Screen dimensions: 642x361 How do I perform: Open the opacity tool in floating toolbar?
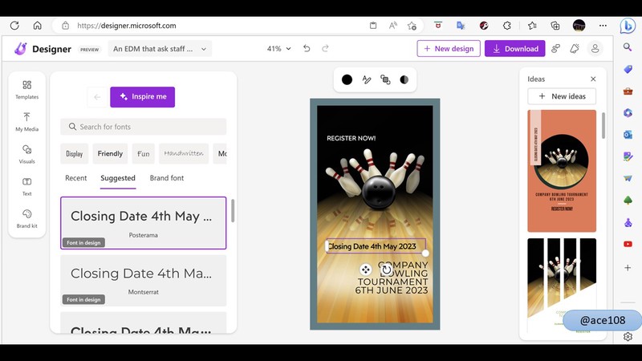coord(404,79)
